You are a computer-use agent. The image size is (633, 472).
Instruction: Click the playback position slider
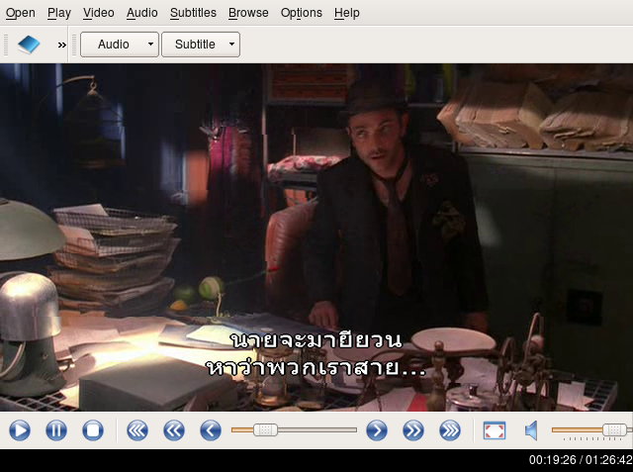294,430
